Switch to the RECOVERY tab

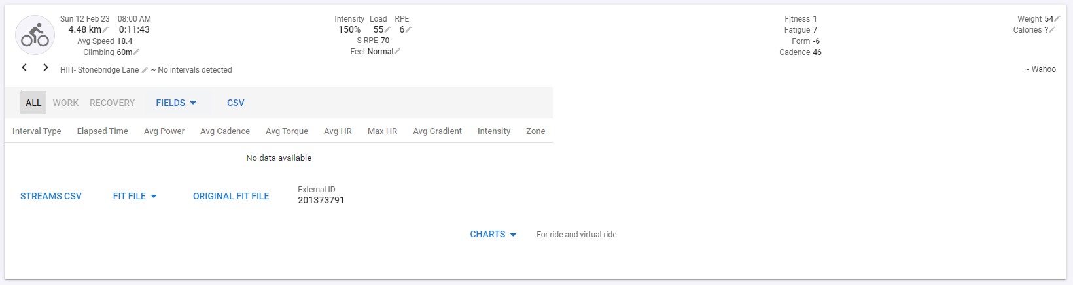coord(112,103)
